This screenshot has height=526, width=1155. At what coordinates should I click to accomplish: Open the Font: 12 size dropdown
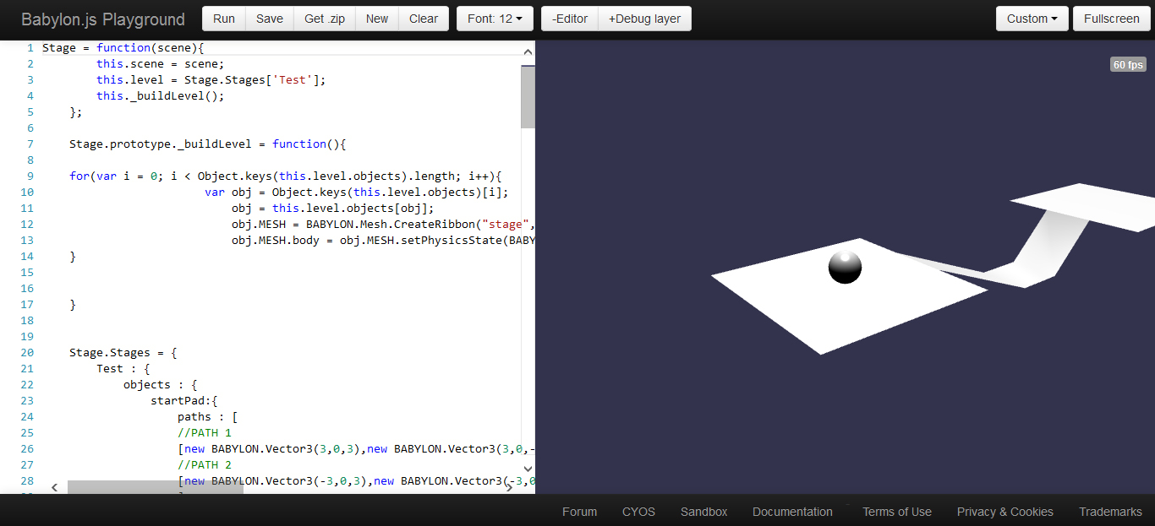coord(495,19)
